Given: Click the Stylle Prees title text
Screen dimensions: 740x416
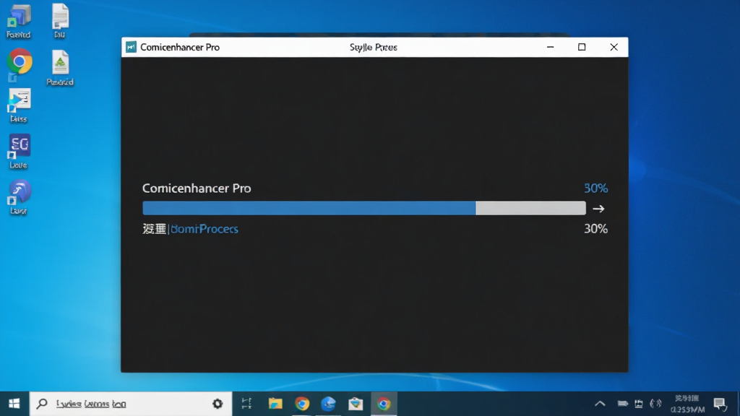Looking at the screenshot, I should (x=374, y=47).
